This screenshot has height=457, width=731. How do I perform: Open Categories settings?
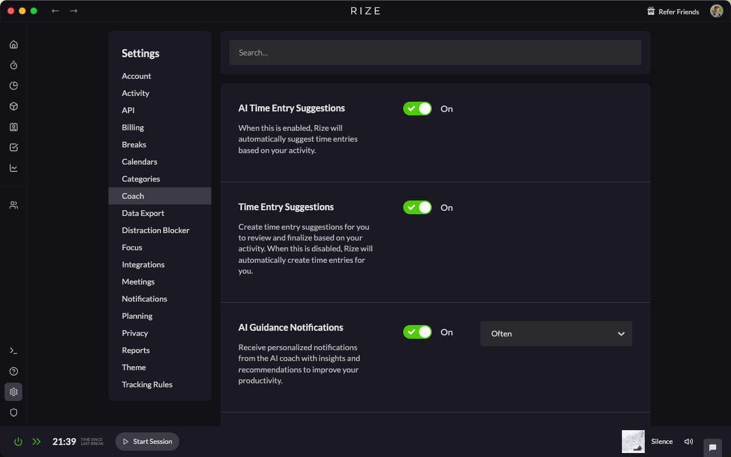point(160,179)
